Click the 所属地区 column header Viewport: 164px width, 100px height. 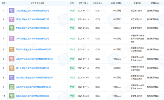137,3
